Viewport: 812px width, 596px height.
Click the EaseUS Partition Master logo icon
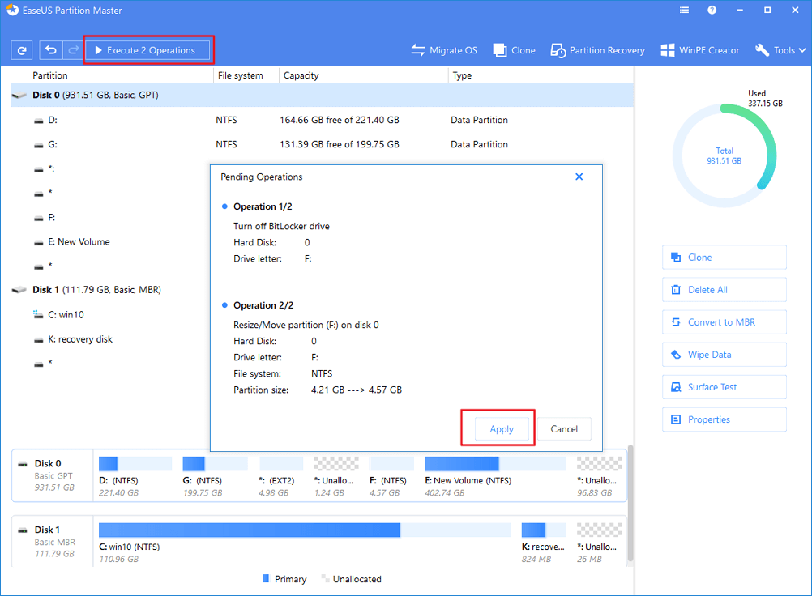(12, 10)
